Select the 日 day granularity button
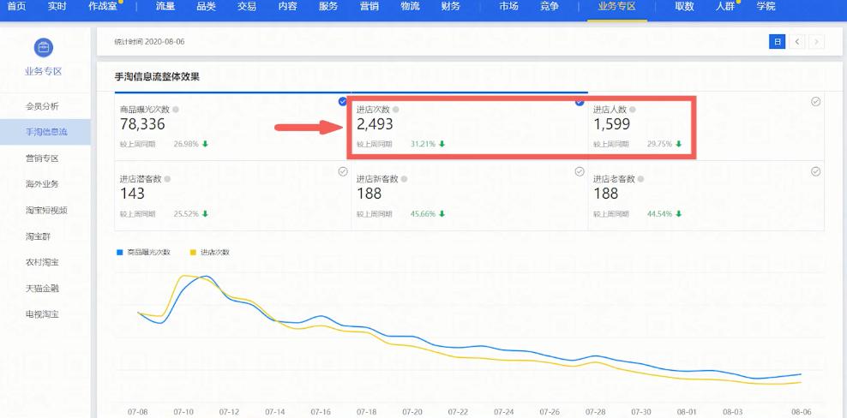This screenshot has height=418, width=847. 777,42
